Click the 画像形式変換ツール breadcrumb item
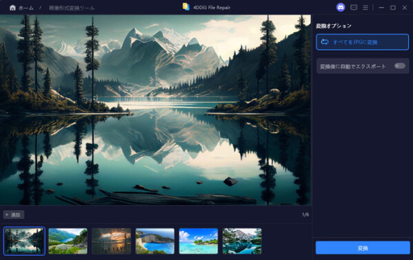 pos(72,8)
